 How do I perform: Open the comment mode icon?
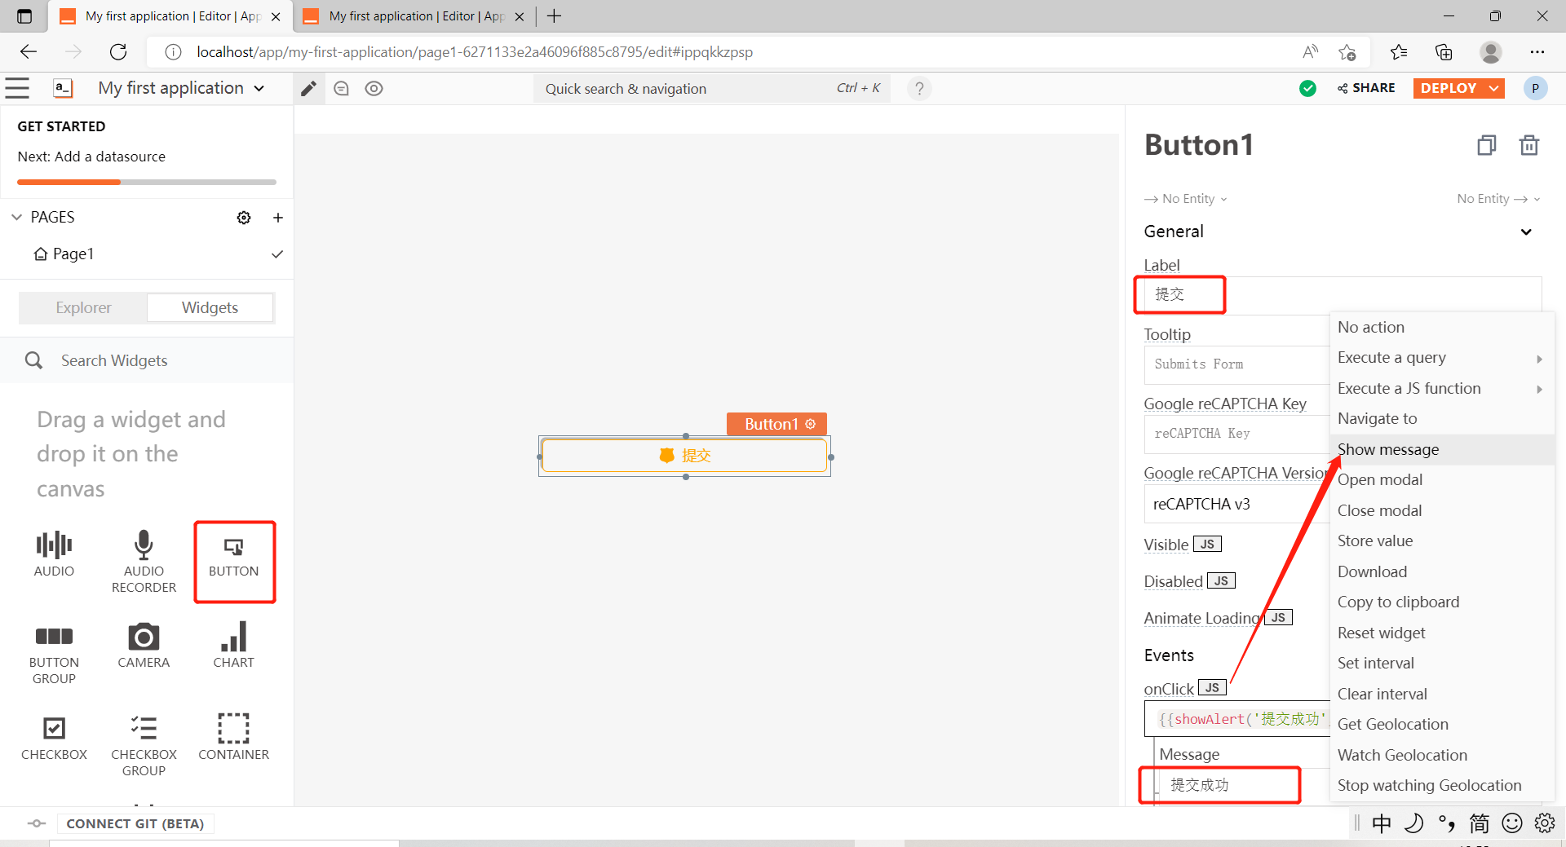pyautogui.click(x=342, y=89)
